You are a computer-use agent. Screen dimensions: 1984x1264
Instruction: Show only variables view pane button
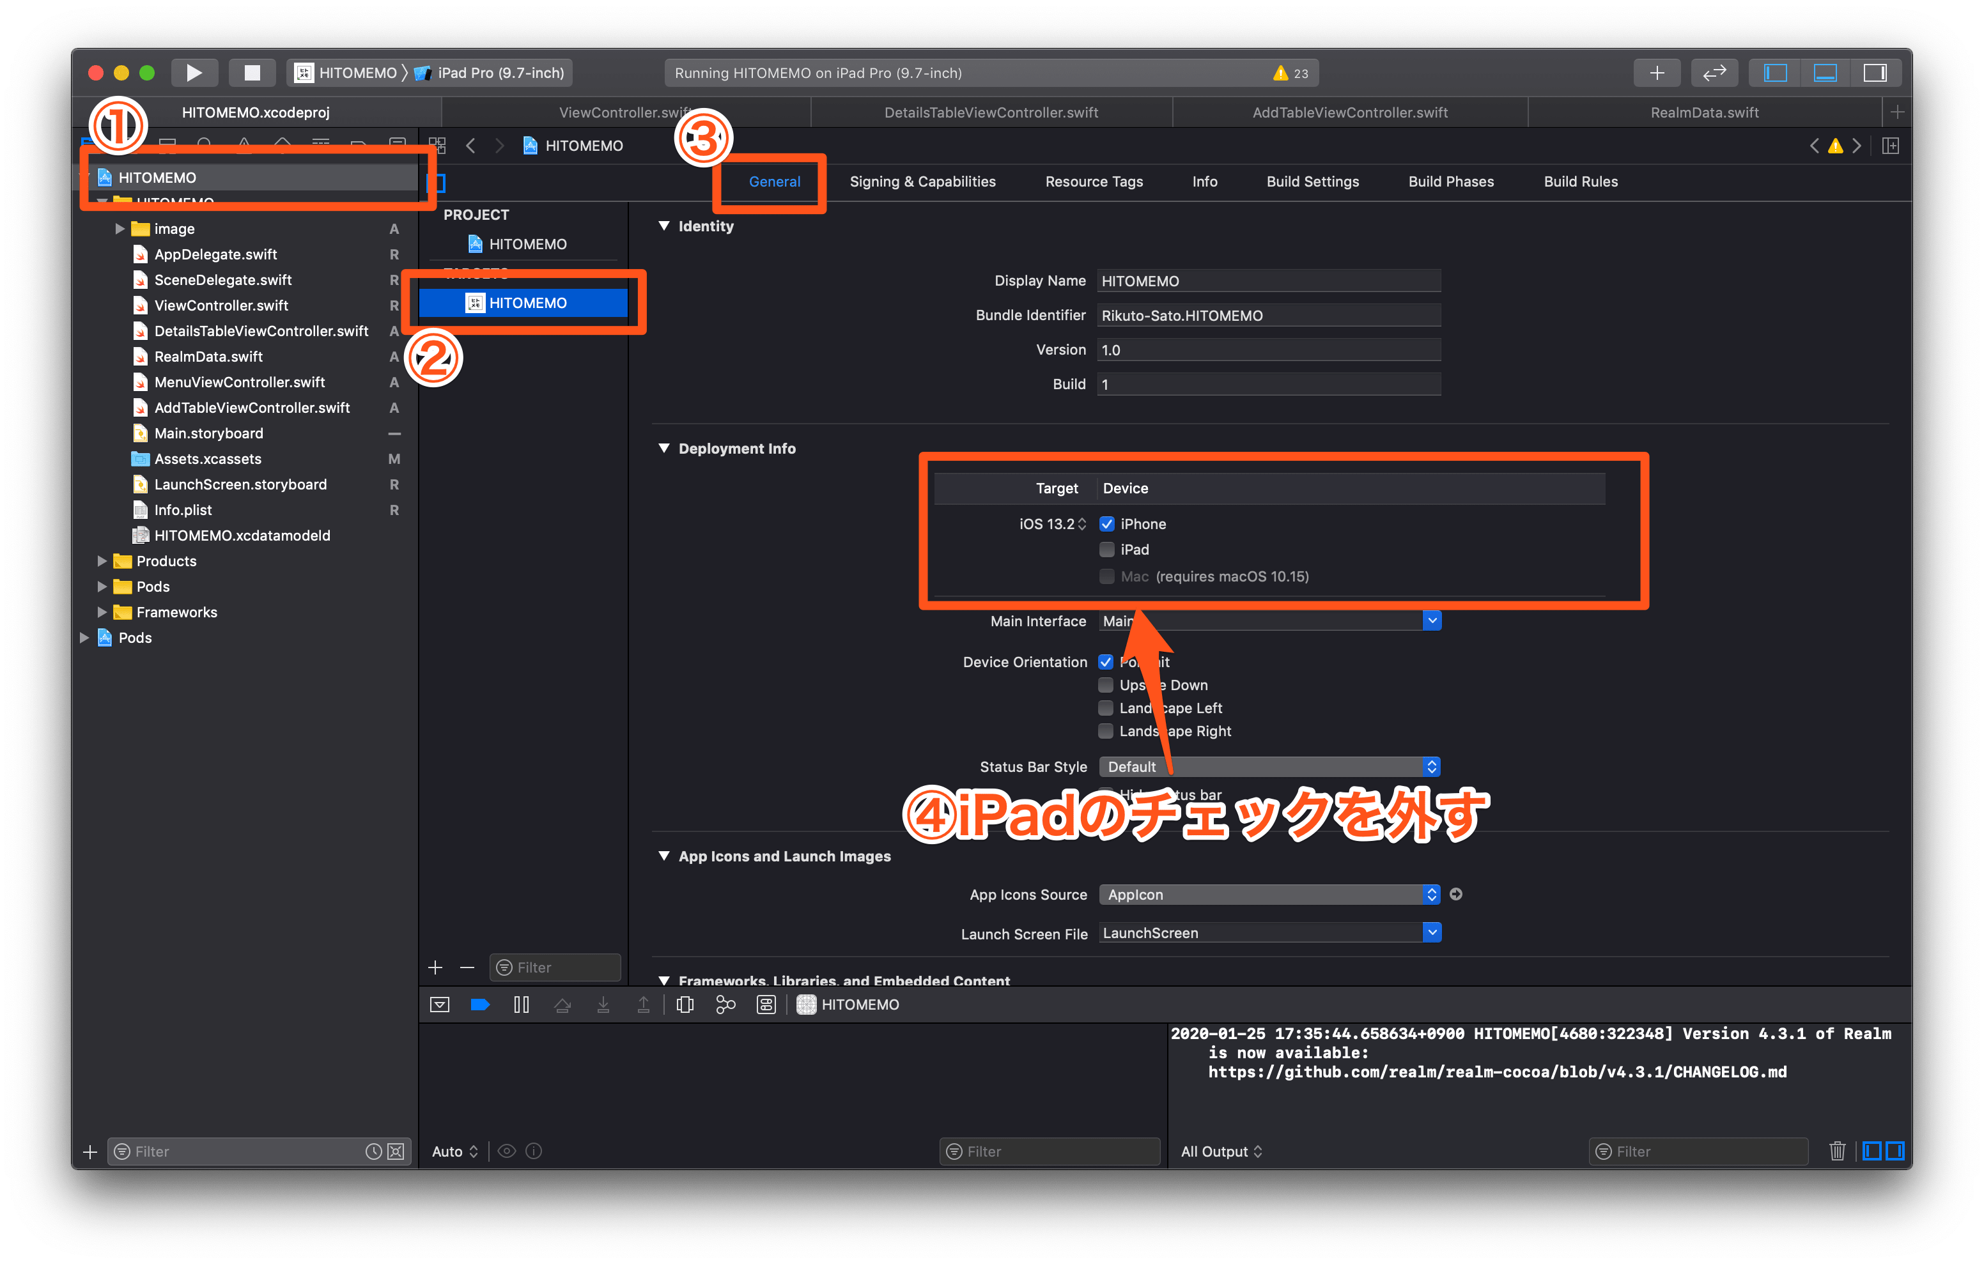click(x=1871, y=1151)
